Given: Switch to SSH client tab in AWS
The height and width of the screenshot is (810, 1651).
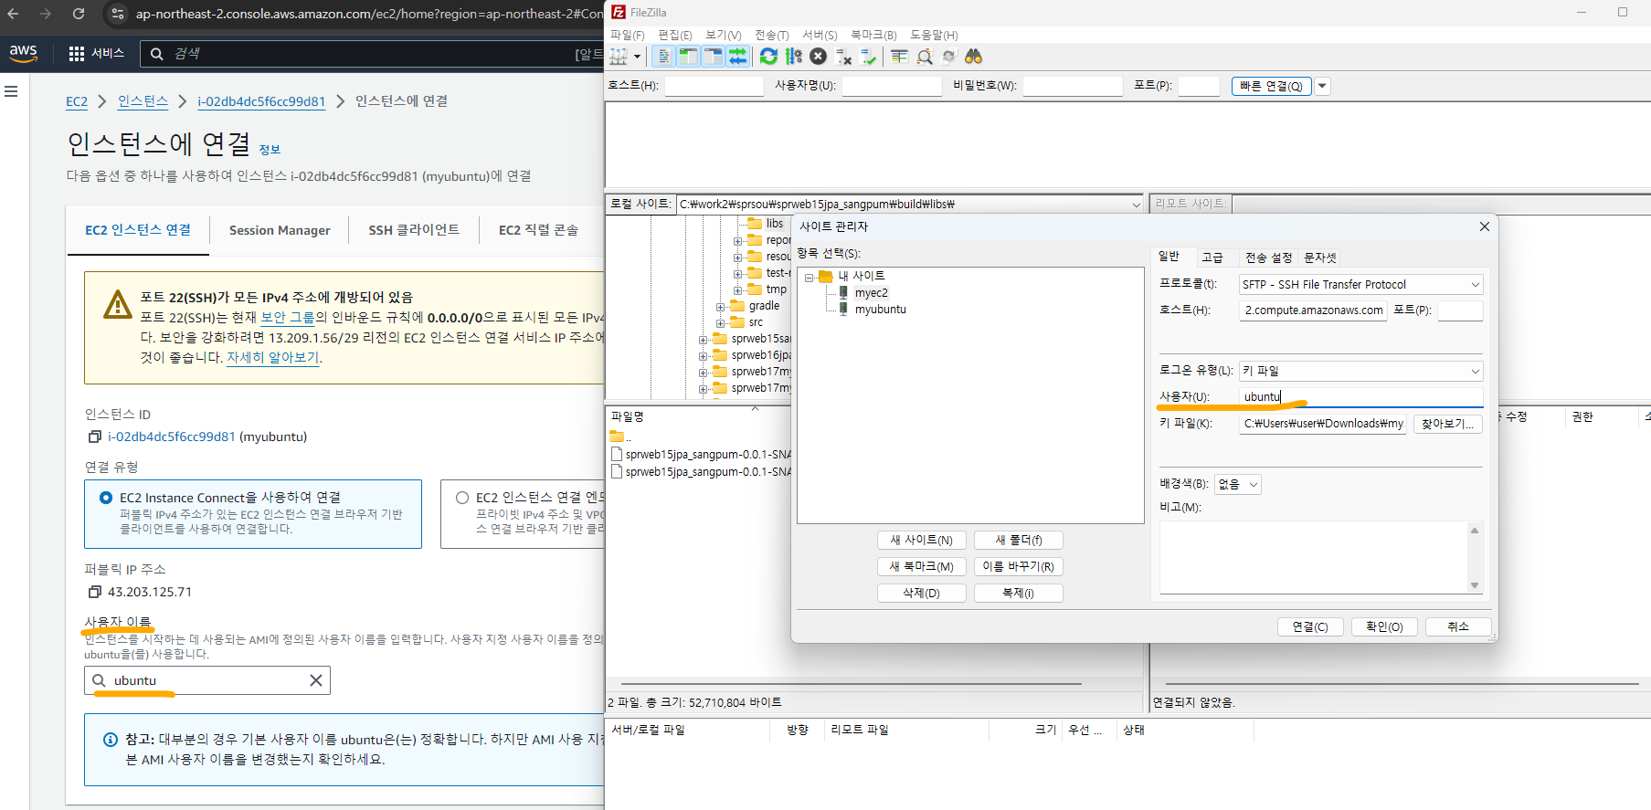Looking at the screenshot, I should [x=414, y=230].
